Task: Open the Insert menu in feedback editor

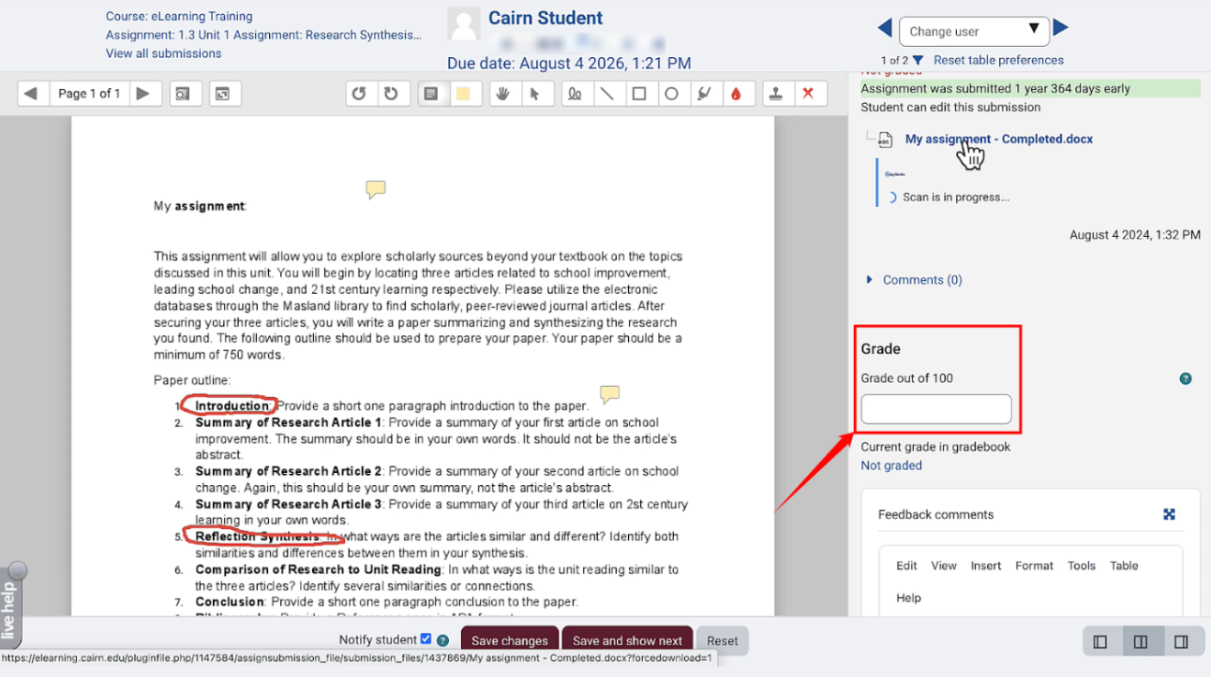Action: coord(986,566)
